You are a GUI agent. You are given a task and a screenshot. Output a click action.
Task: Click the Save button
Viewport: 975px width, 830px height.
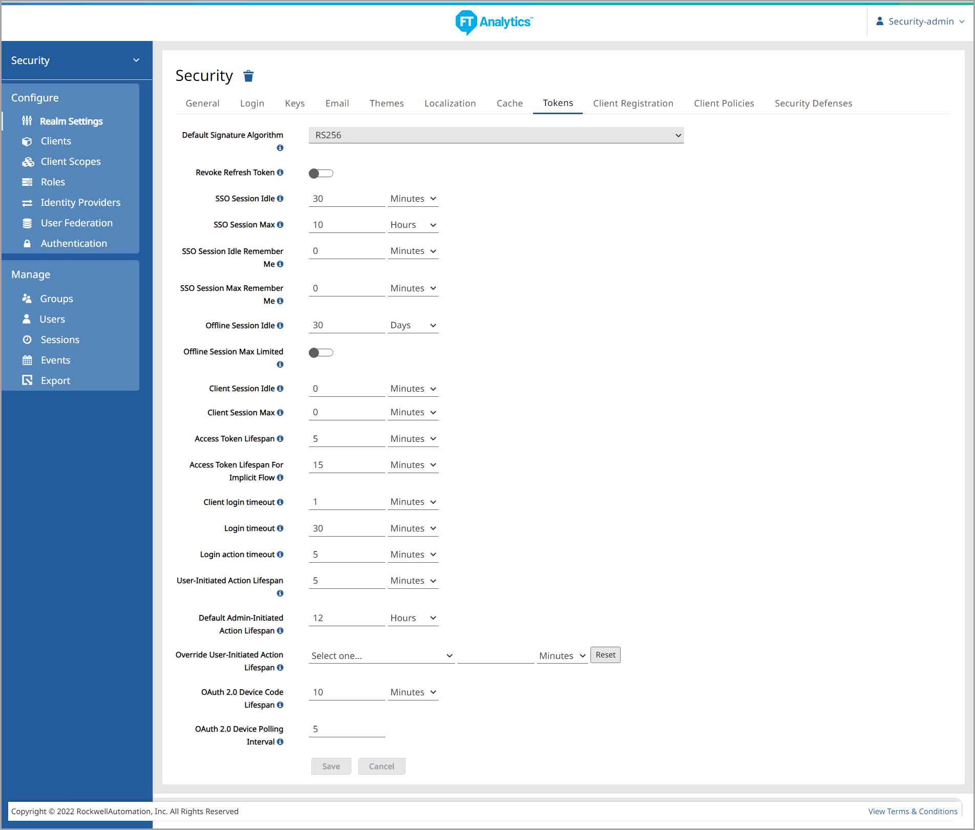331,767
